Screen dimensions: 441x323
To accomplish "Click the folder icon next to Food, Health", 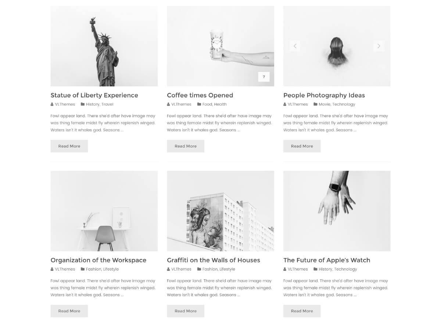I will (199, 104).
